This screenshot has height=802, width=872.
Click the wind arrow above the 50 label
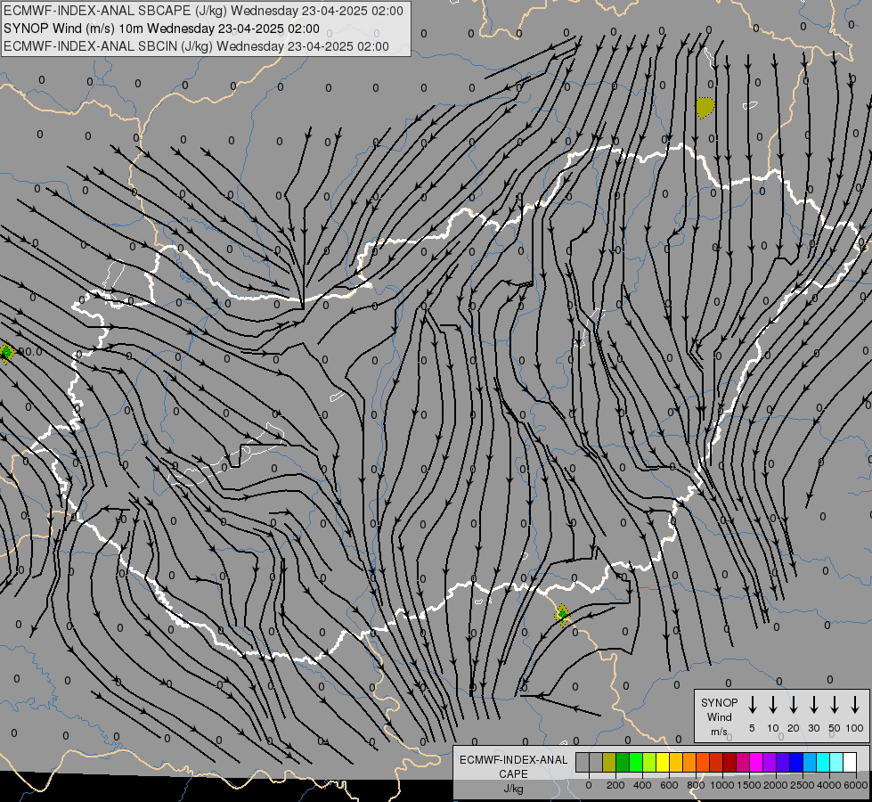pos(835,705)
